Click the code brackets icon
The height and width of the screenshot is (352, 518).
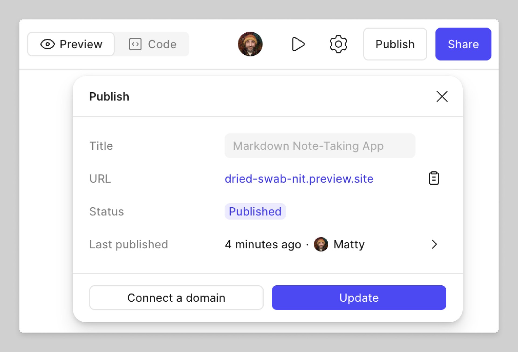click(135, 44)
